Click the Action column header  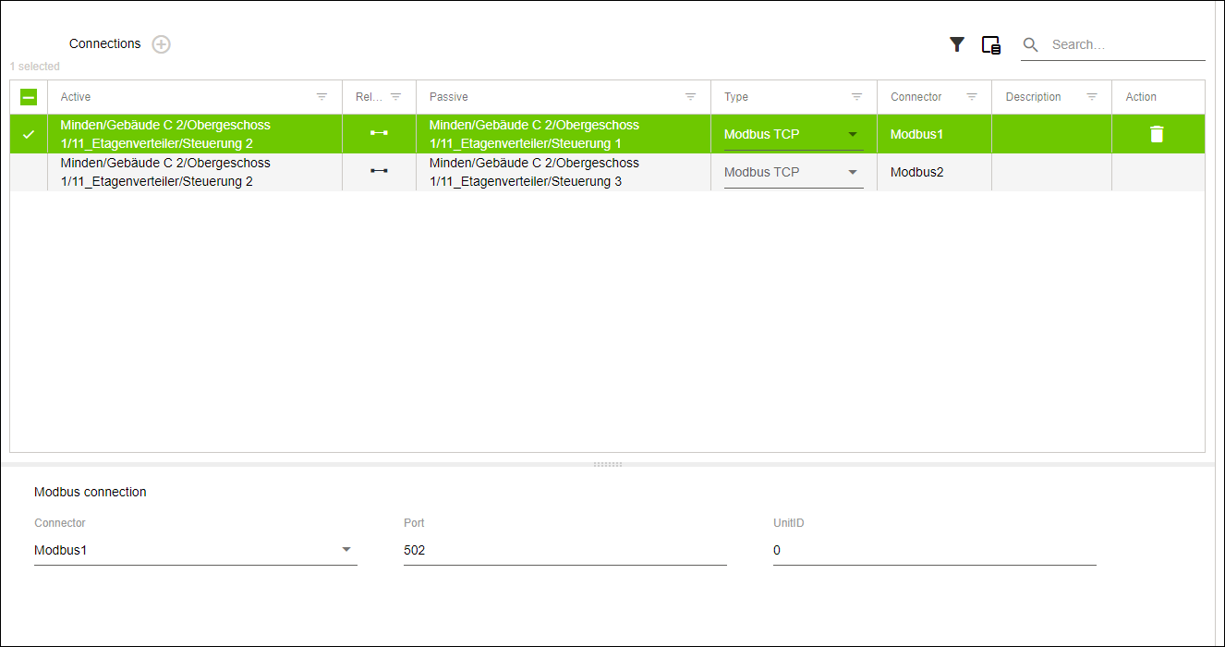(1141, 97)
